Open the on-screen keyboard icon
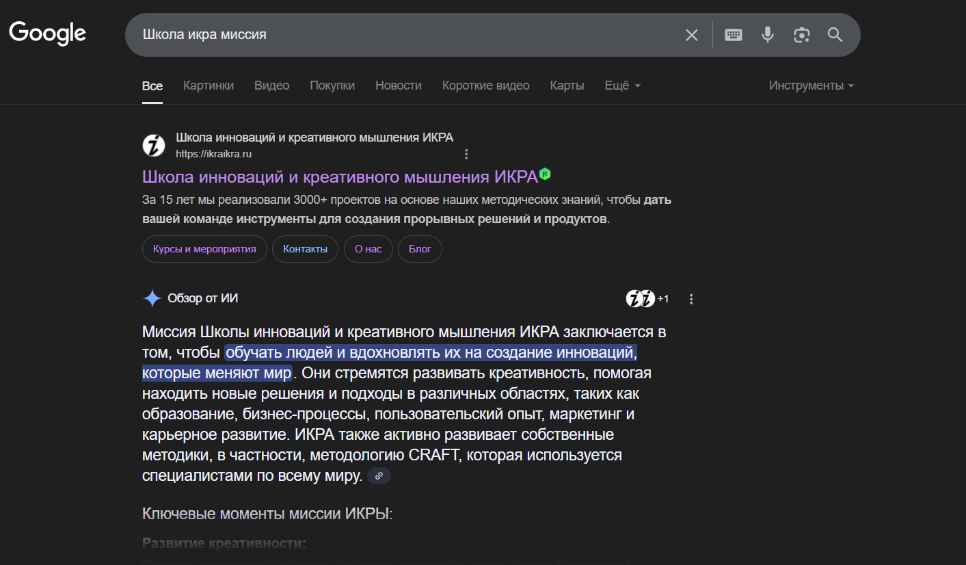Screen dimensions: 966x565 (734, 35)
